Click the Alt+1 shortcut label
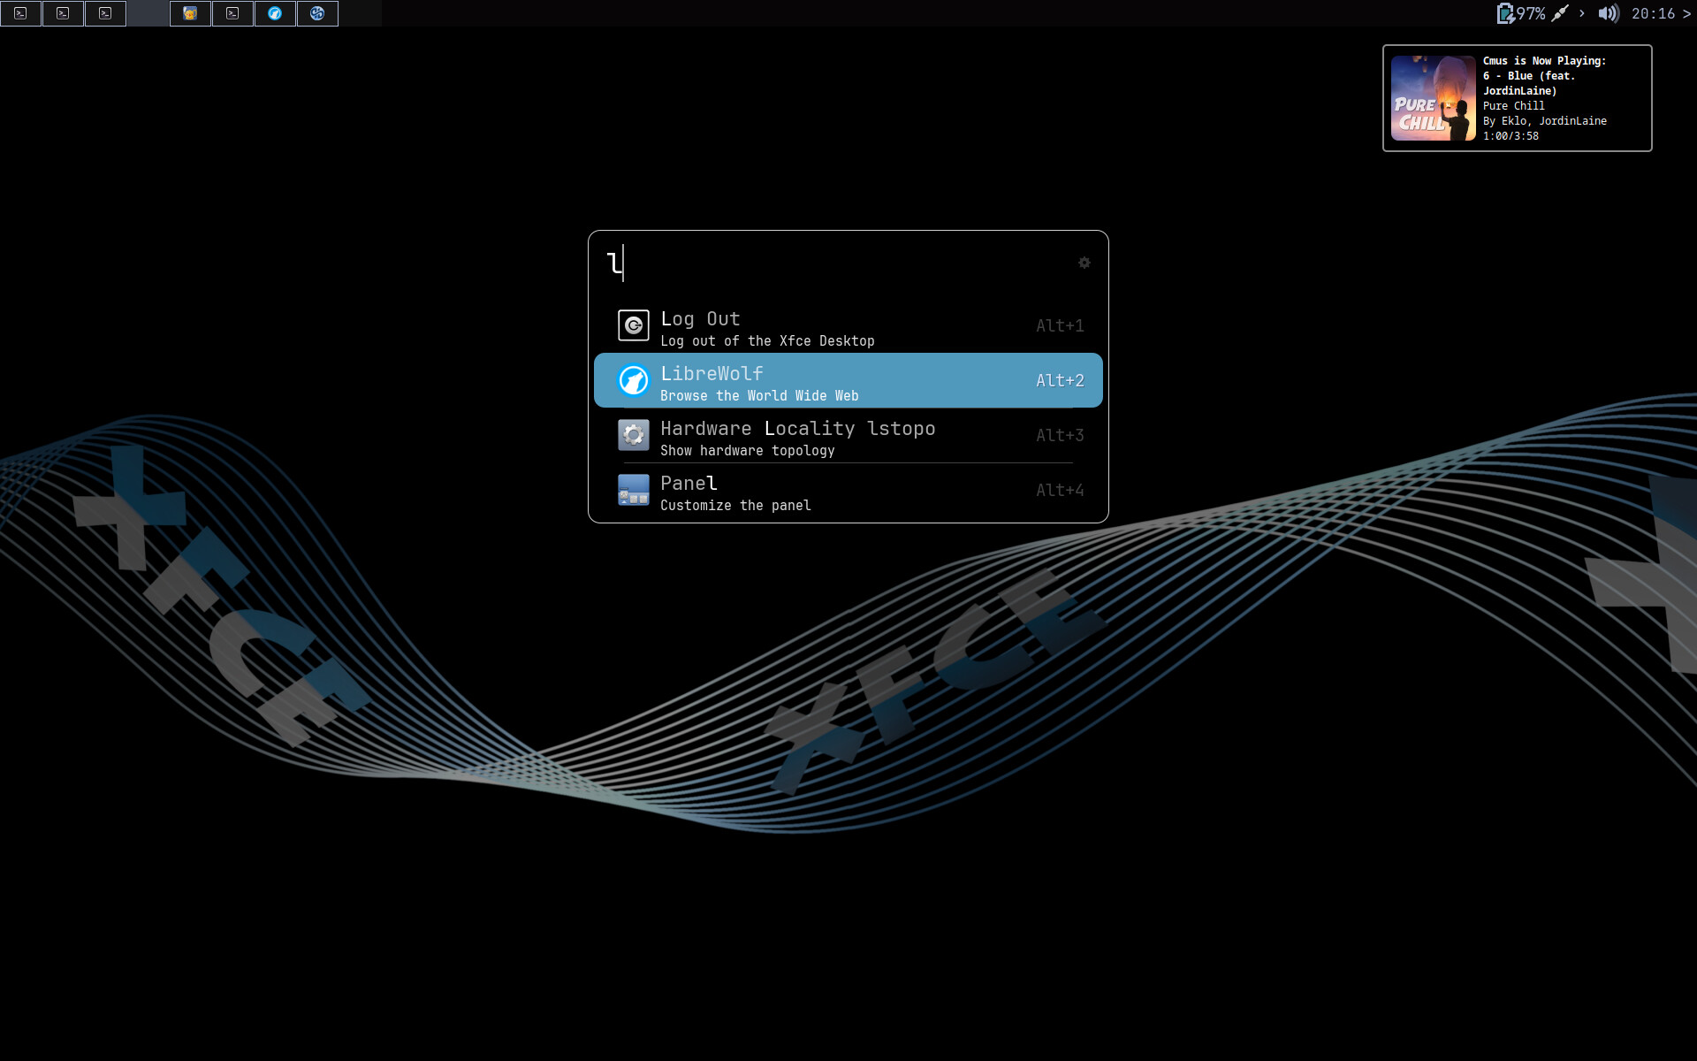The width and height of the screenshot is (1697, 1061). click(x=1060, y=325)
